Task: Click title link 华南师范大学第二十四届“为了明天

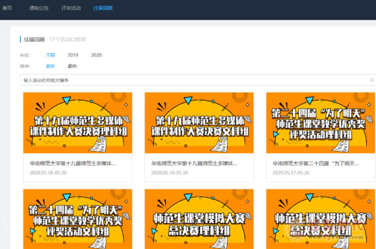Action: point(316,164)
